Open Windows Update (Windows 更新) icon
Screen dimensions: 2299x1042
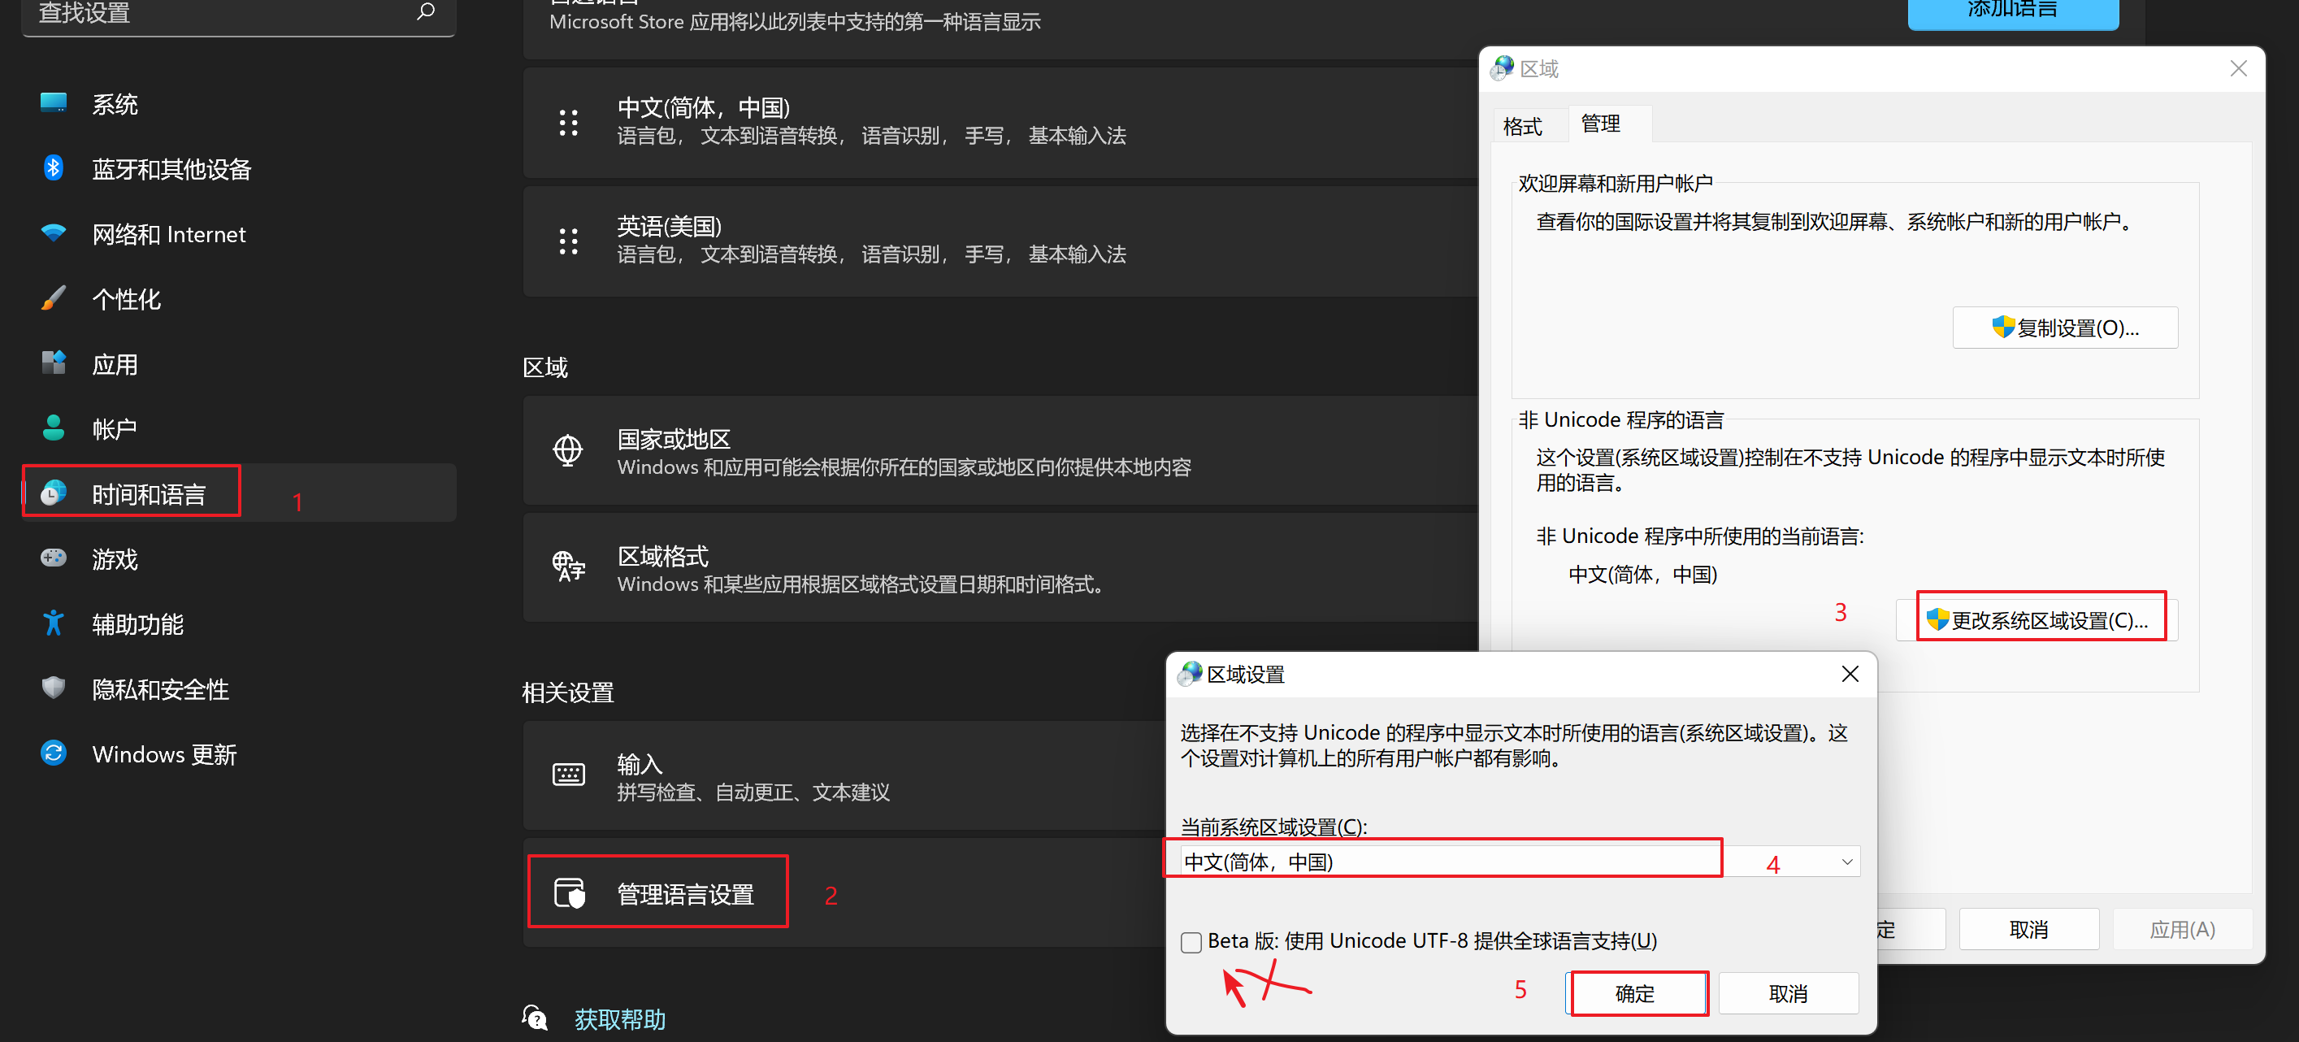(54, 753)
